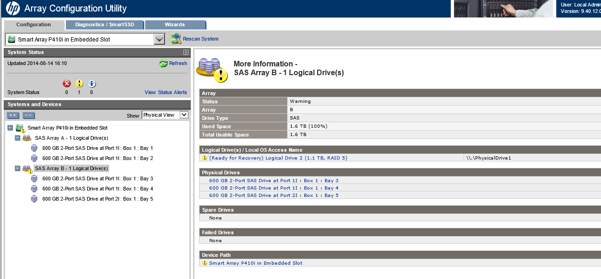This screenshot has width=601, height=279.
Task: Open the Diagnostics / SmartSSD tab
Action: point(105,24)
